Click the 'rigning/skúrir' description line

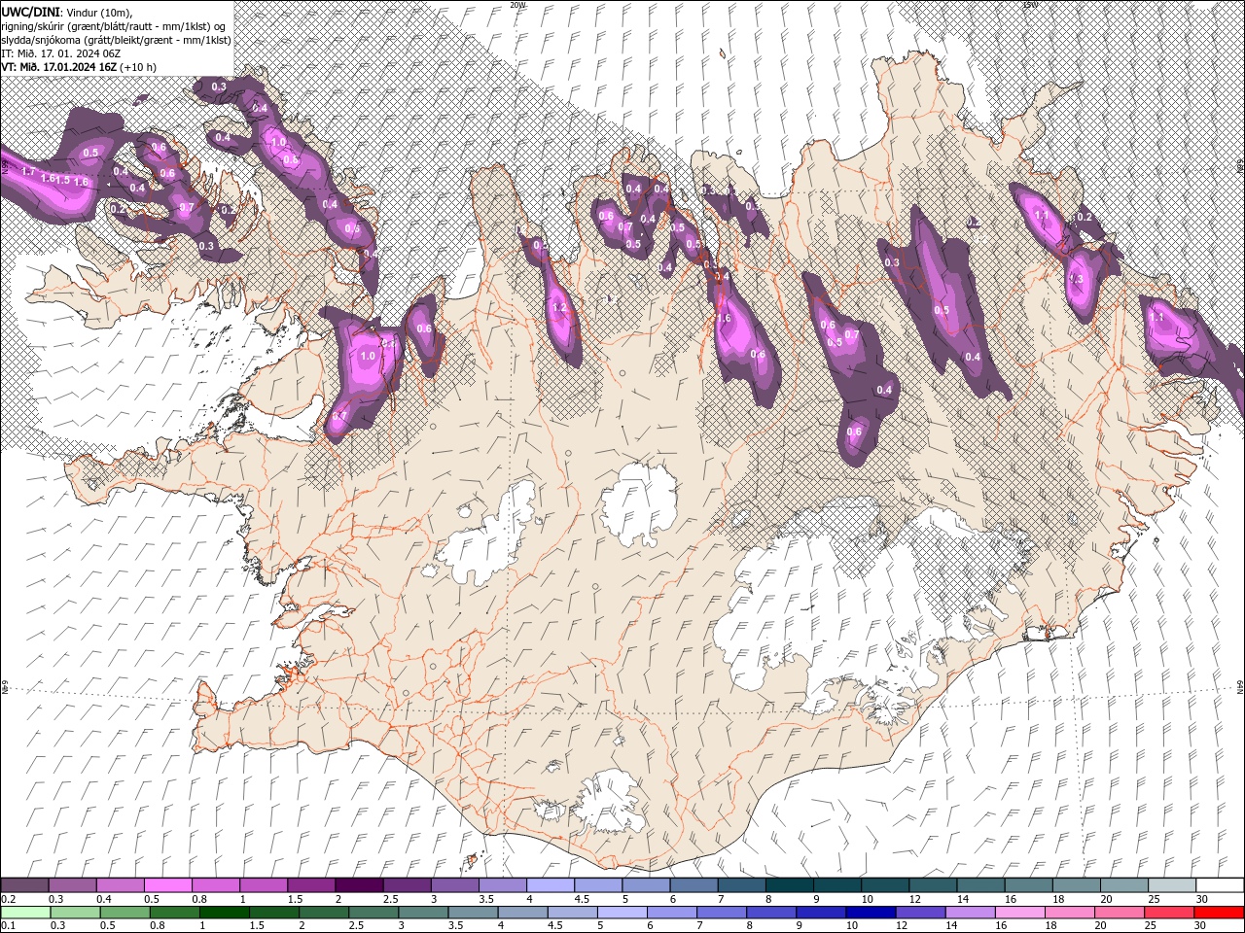click(115, 25)
